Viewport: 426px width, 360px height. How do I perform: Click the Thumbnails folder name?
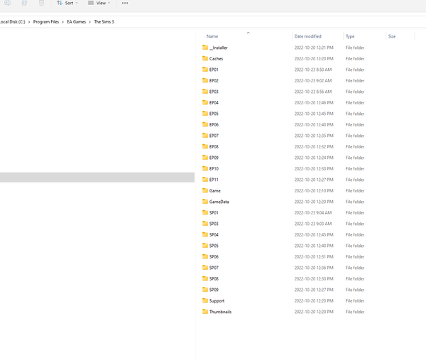(220, 312)
